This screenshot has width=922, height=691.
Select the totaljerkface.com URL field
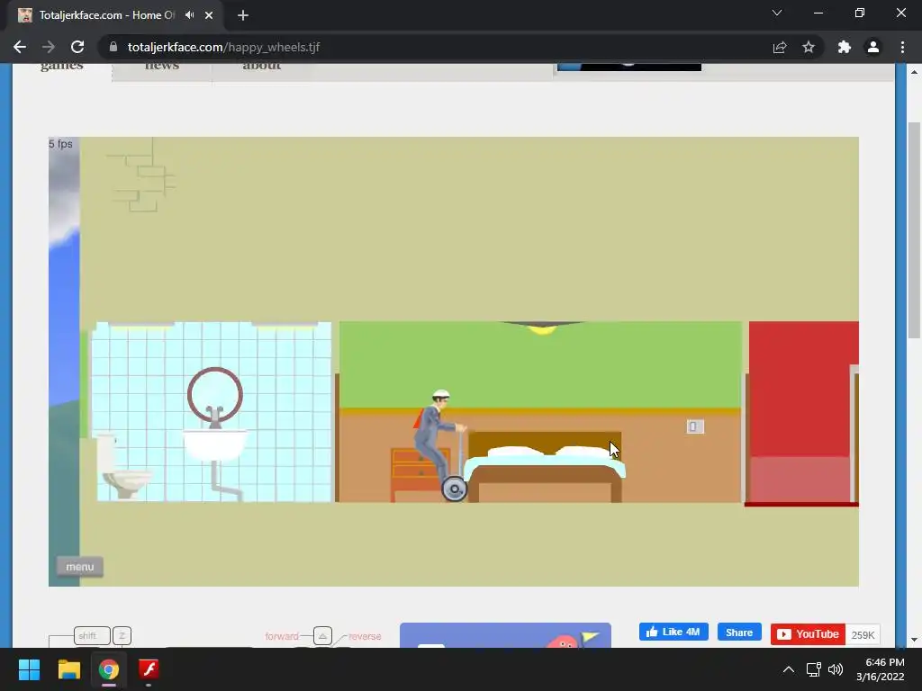223,47
